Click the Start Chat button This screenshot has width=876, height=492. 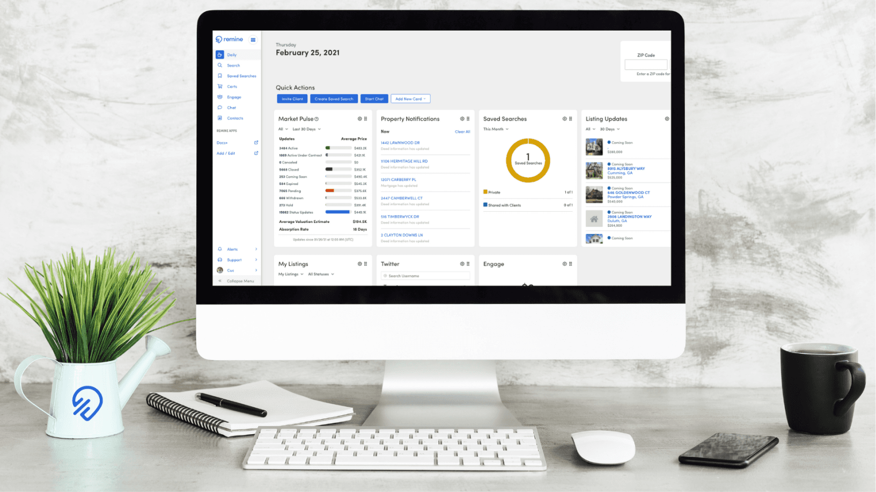tap(374, 99)
